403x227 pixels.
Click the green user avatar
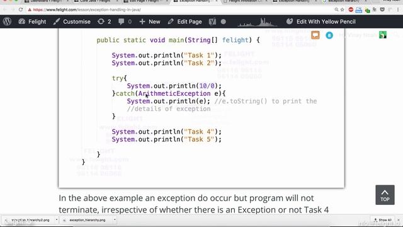pyautogui.click(x=383, y=35)
